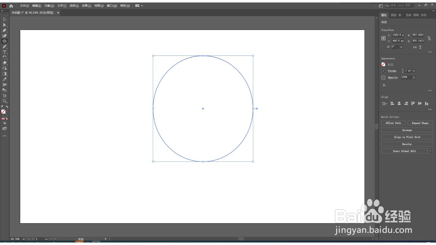Open the Stroke color swatch in Appearance
The image size is (436, 245).
pos(383,71)
